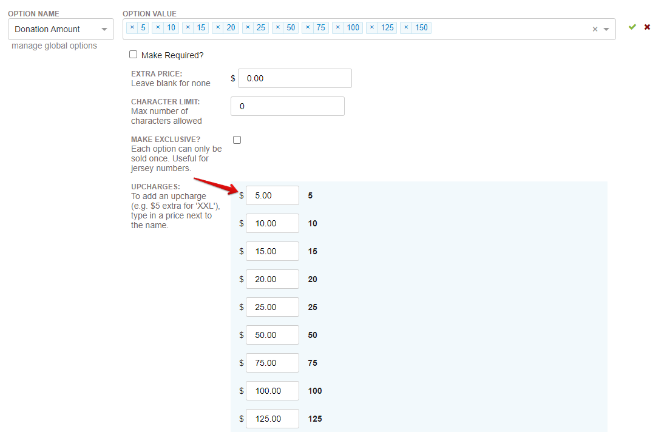The image size is (667, 432).
Task: Remove the 150 option value tag
Action: 406,27
